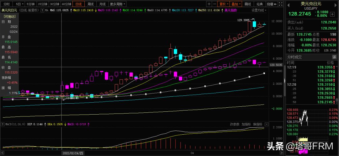
Task: Expand hidden panel via 隐藏 button
Action: (x=272, y=4)
